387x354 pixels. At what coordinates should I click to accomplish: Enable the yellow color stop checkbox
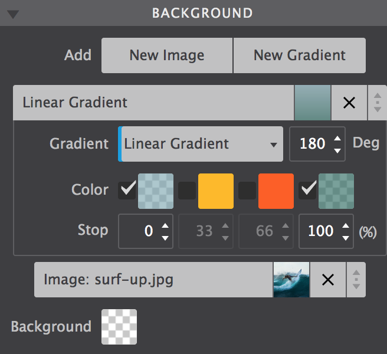(x=188, y=191)
